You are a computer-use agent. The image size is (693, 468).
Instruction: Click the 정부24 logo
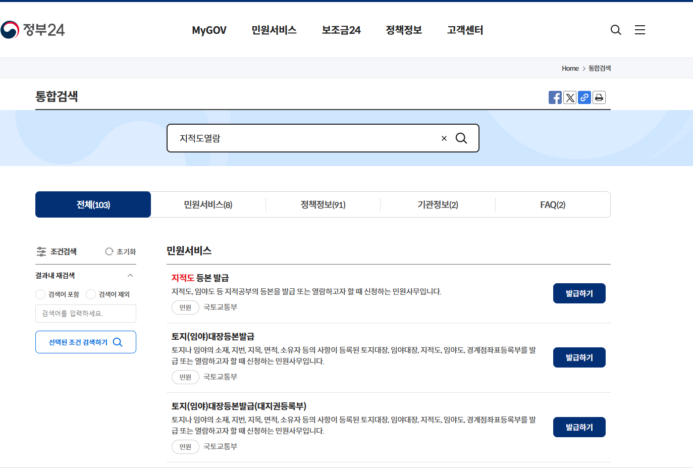point(33,29)
